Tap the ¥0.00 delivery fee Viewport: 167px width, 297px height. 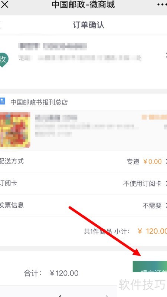click(x=153, y=162)
